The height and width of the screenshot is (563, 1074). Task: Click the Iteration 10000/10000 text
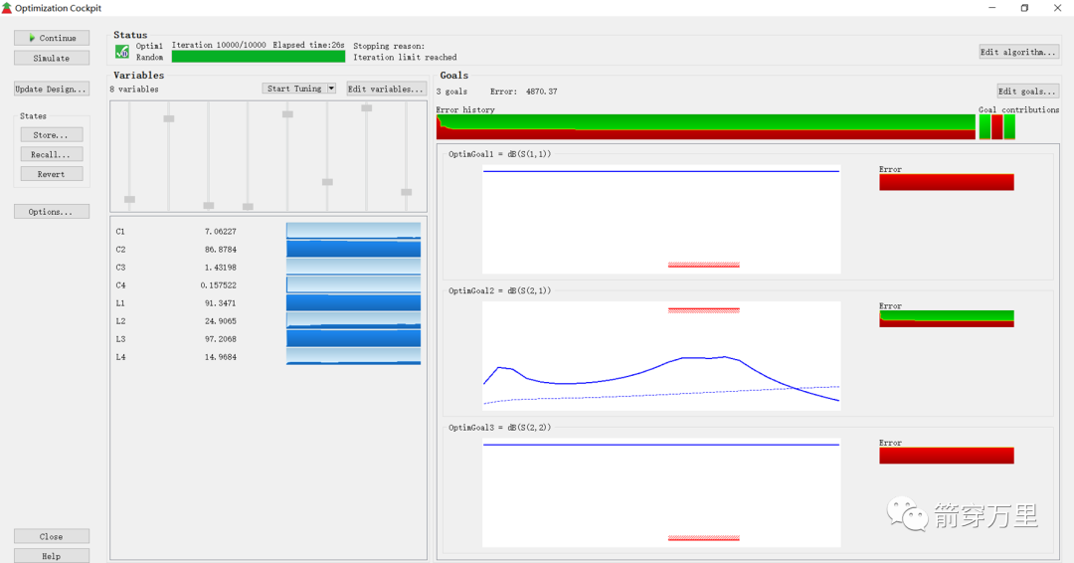tap(219, 45)
